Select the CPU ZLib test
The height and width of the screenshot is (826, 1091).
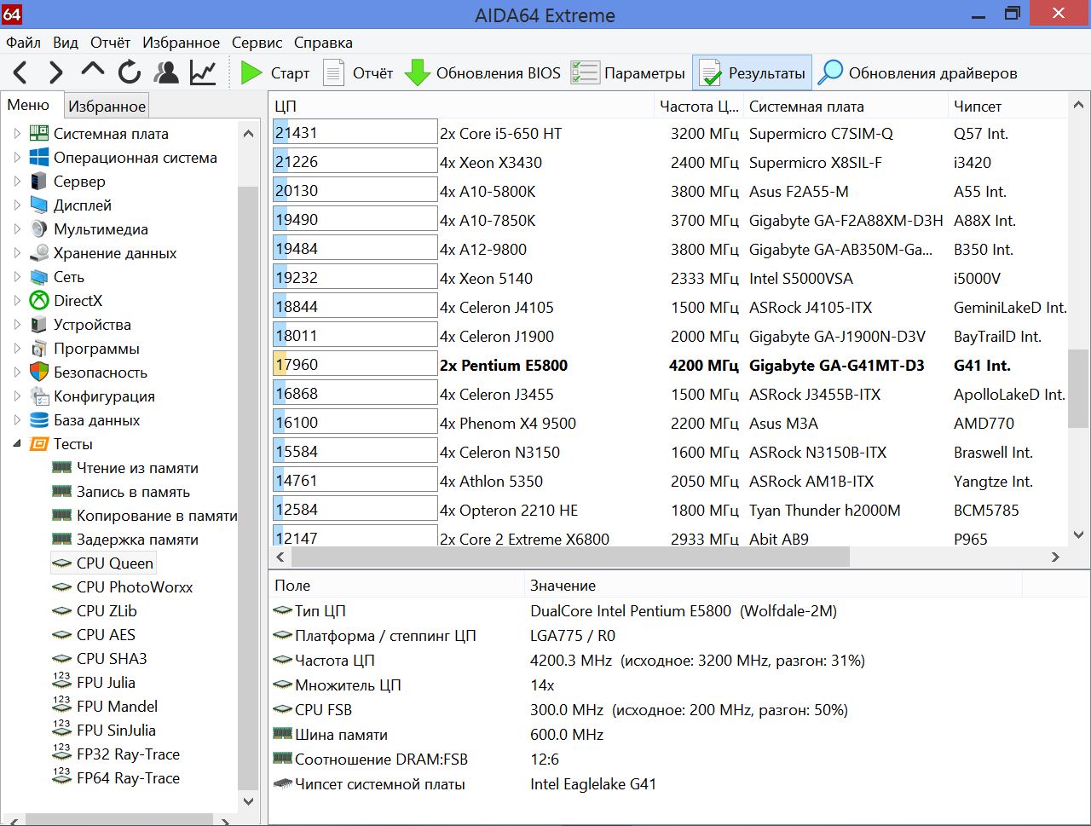click(x=107, y=611)
